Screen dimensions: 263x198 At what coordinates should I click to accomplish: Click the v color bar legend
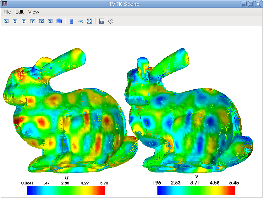196,190
